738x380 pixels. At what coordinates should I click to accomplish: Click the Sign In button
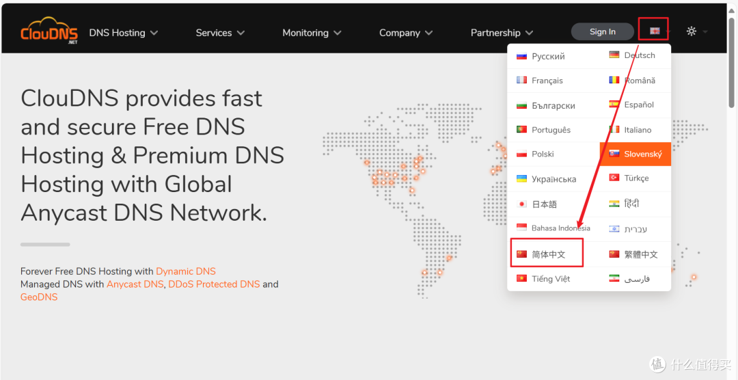click(x=603, y=31)
